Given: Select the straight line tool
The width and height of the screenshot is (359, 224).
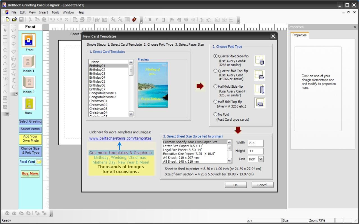Looking at the screenshot, I should click(x=5, y=85).
